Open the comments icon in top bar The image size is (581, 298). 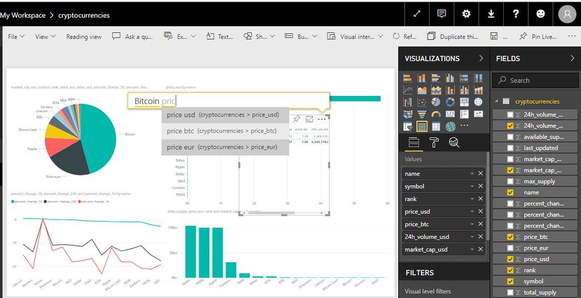(441, 14)
